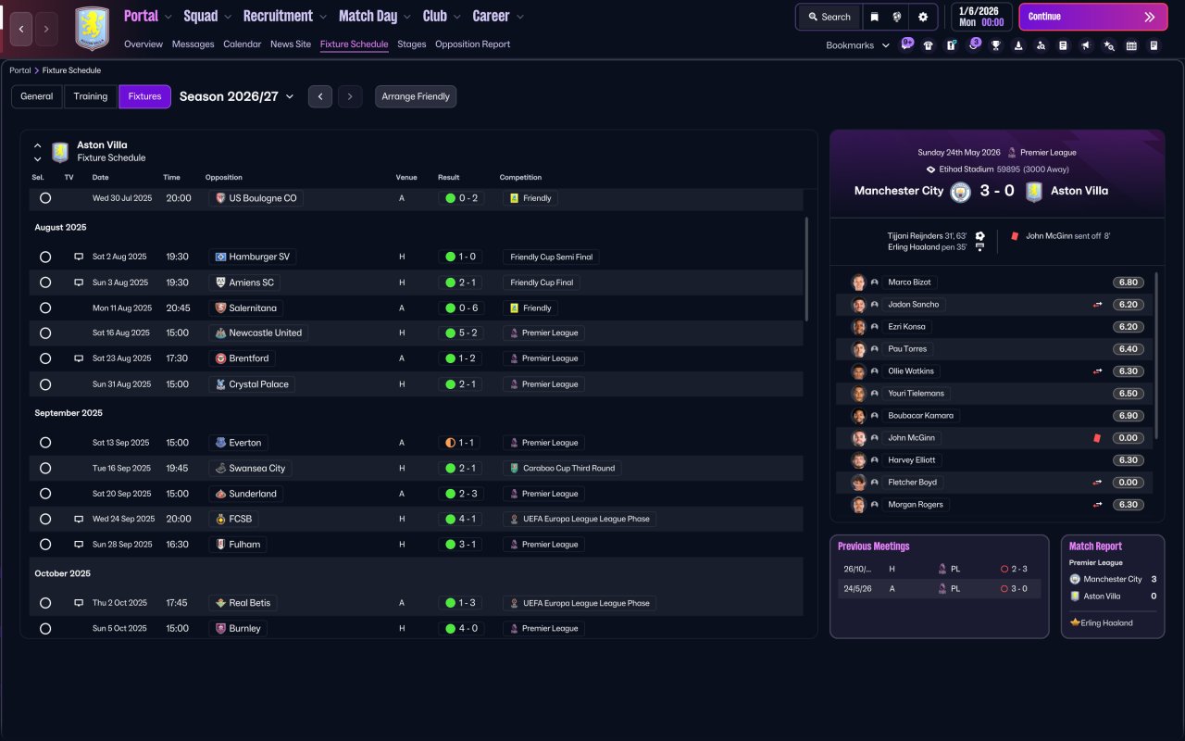Open the Season 2026/27 dropdown
Screen dimensions: 1185x741
point(236,96)
